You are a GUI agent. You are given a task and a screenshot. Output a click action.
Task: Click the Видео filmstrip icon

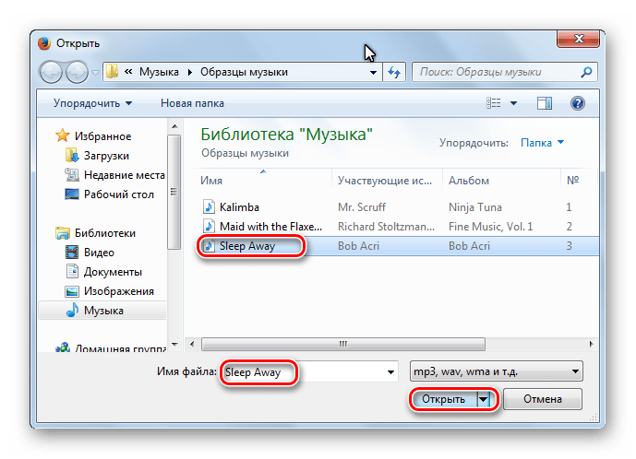click(x=72, y=252)
